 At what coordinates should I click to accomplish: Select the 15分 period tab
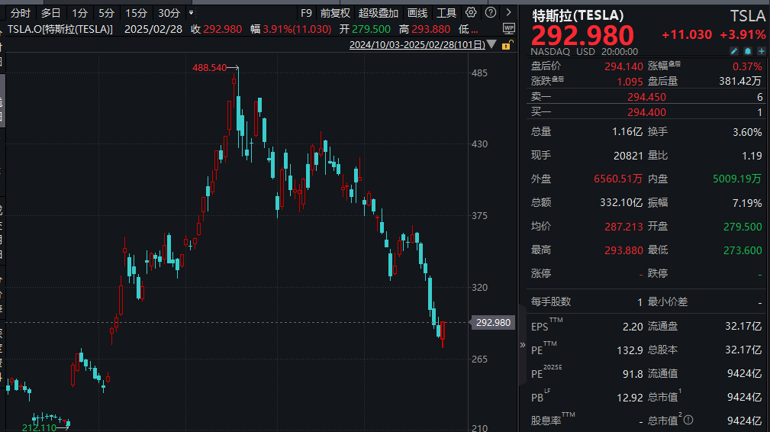(136, 13)
